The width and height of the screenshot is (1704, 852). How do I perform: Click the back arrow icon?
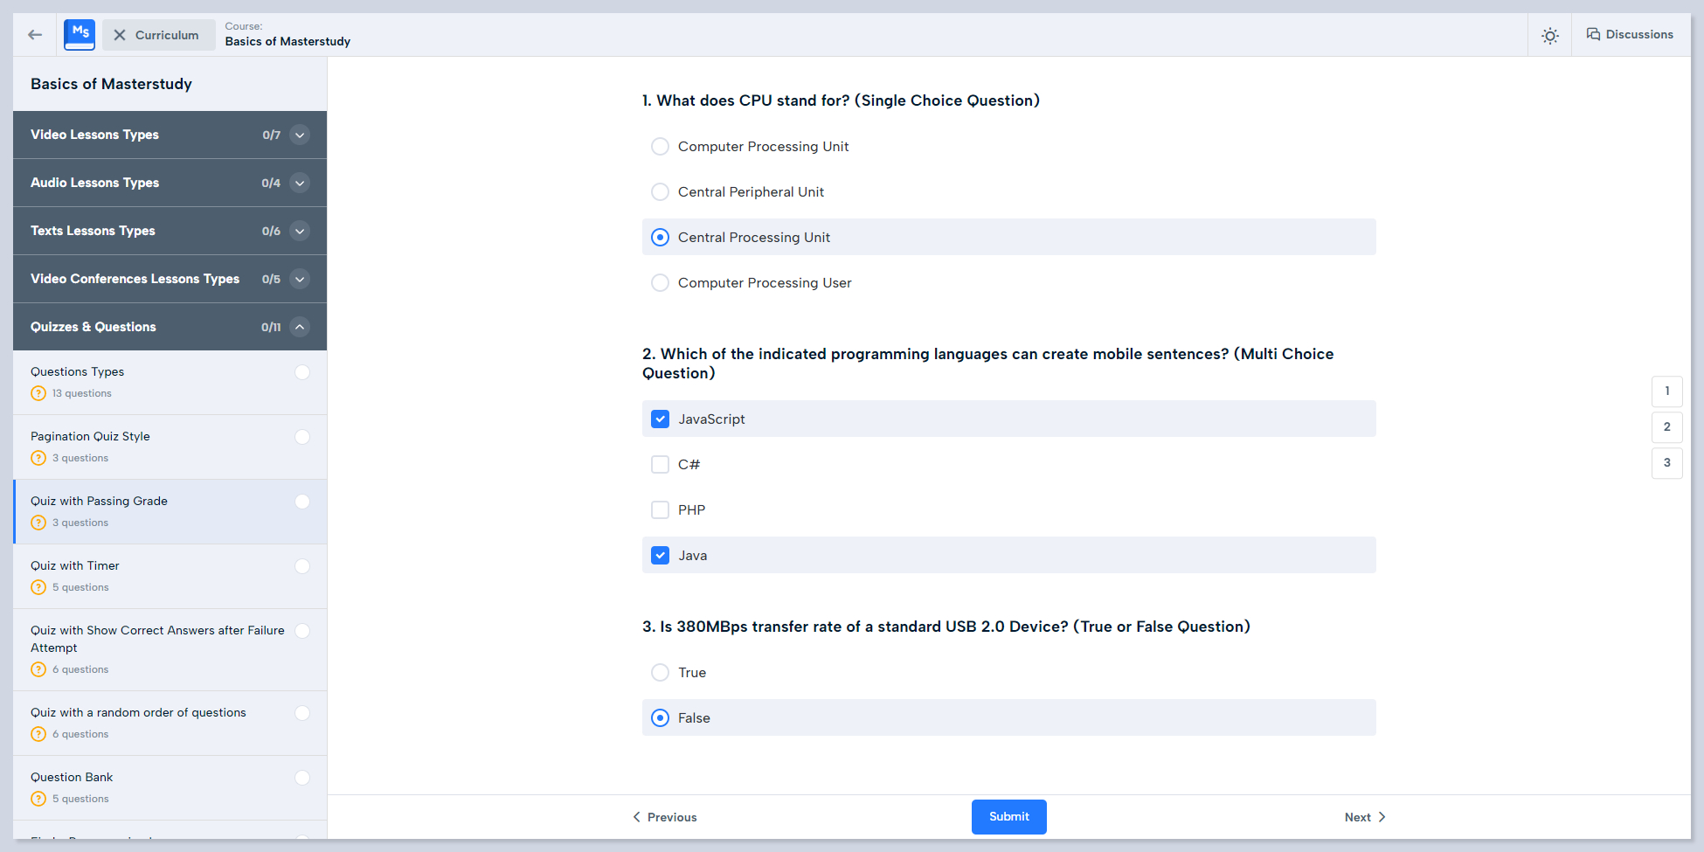(35, 35)
